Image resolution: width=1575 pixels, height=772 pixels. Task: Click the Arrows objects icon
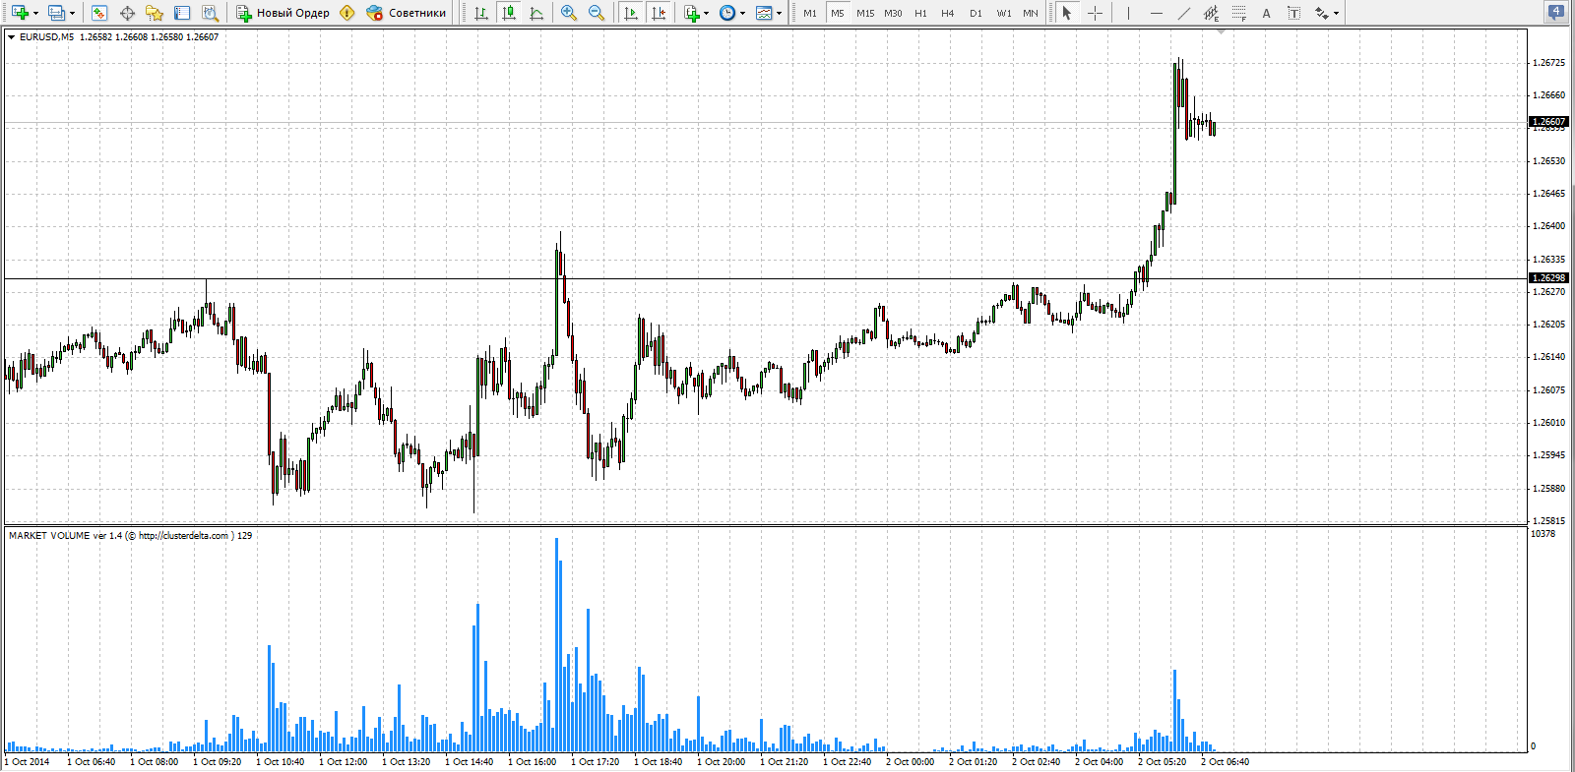pyautogui.click(x=1321, y=13)
